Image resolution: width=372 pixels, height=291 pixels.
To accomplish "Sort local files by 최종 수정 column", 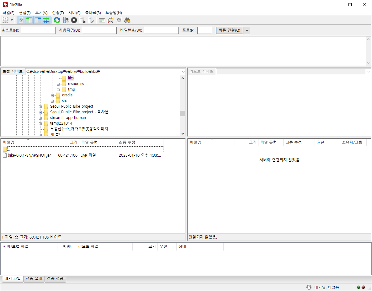I will point(140,143).
